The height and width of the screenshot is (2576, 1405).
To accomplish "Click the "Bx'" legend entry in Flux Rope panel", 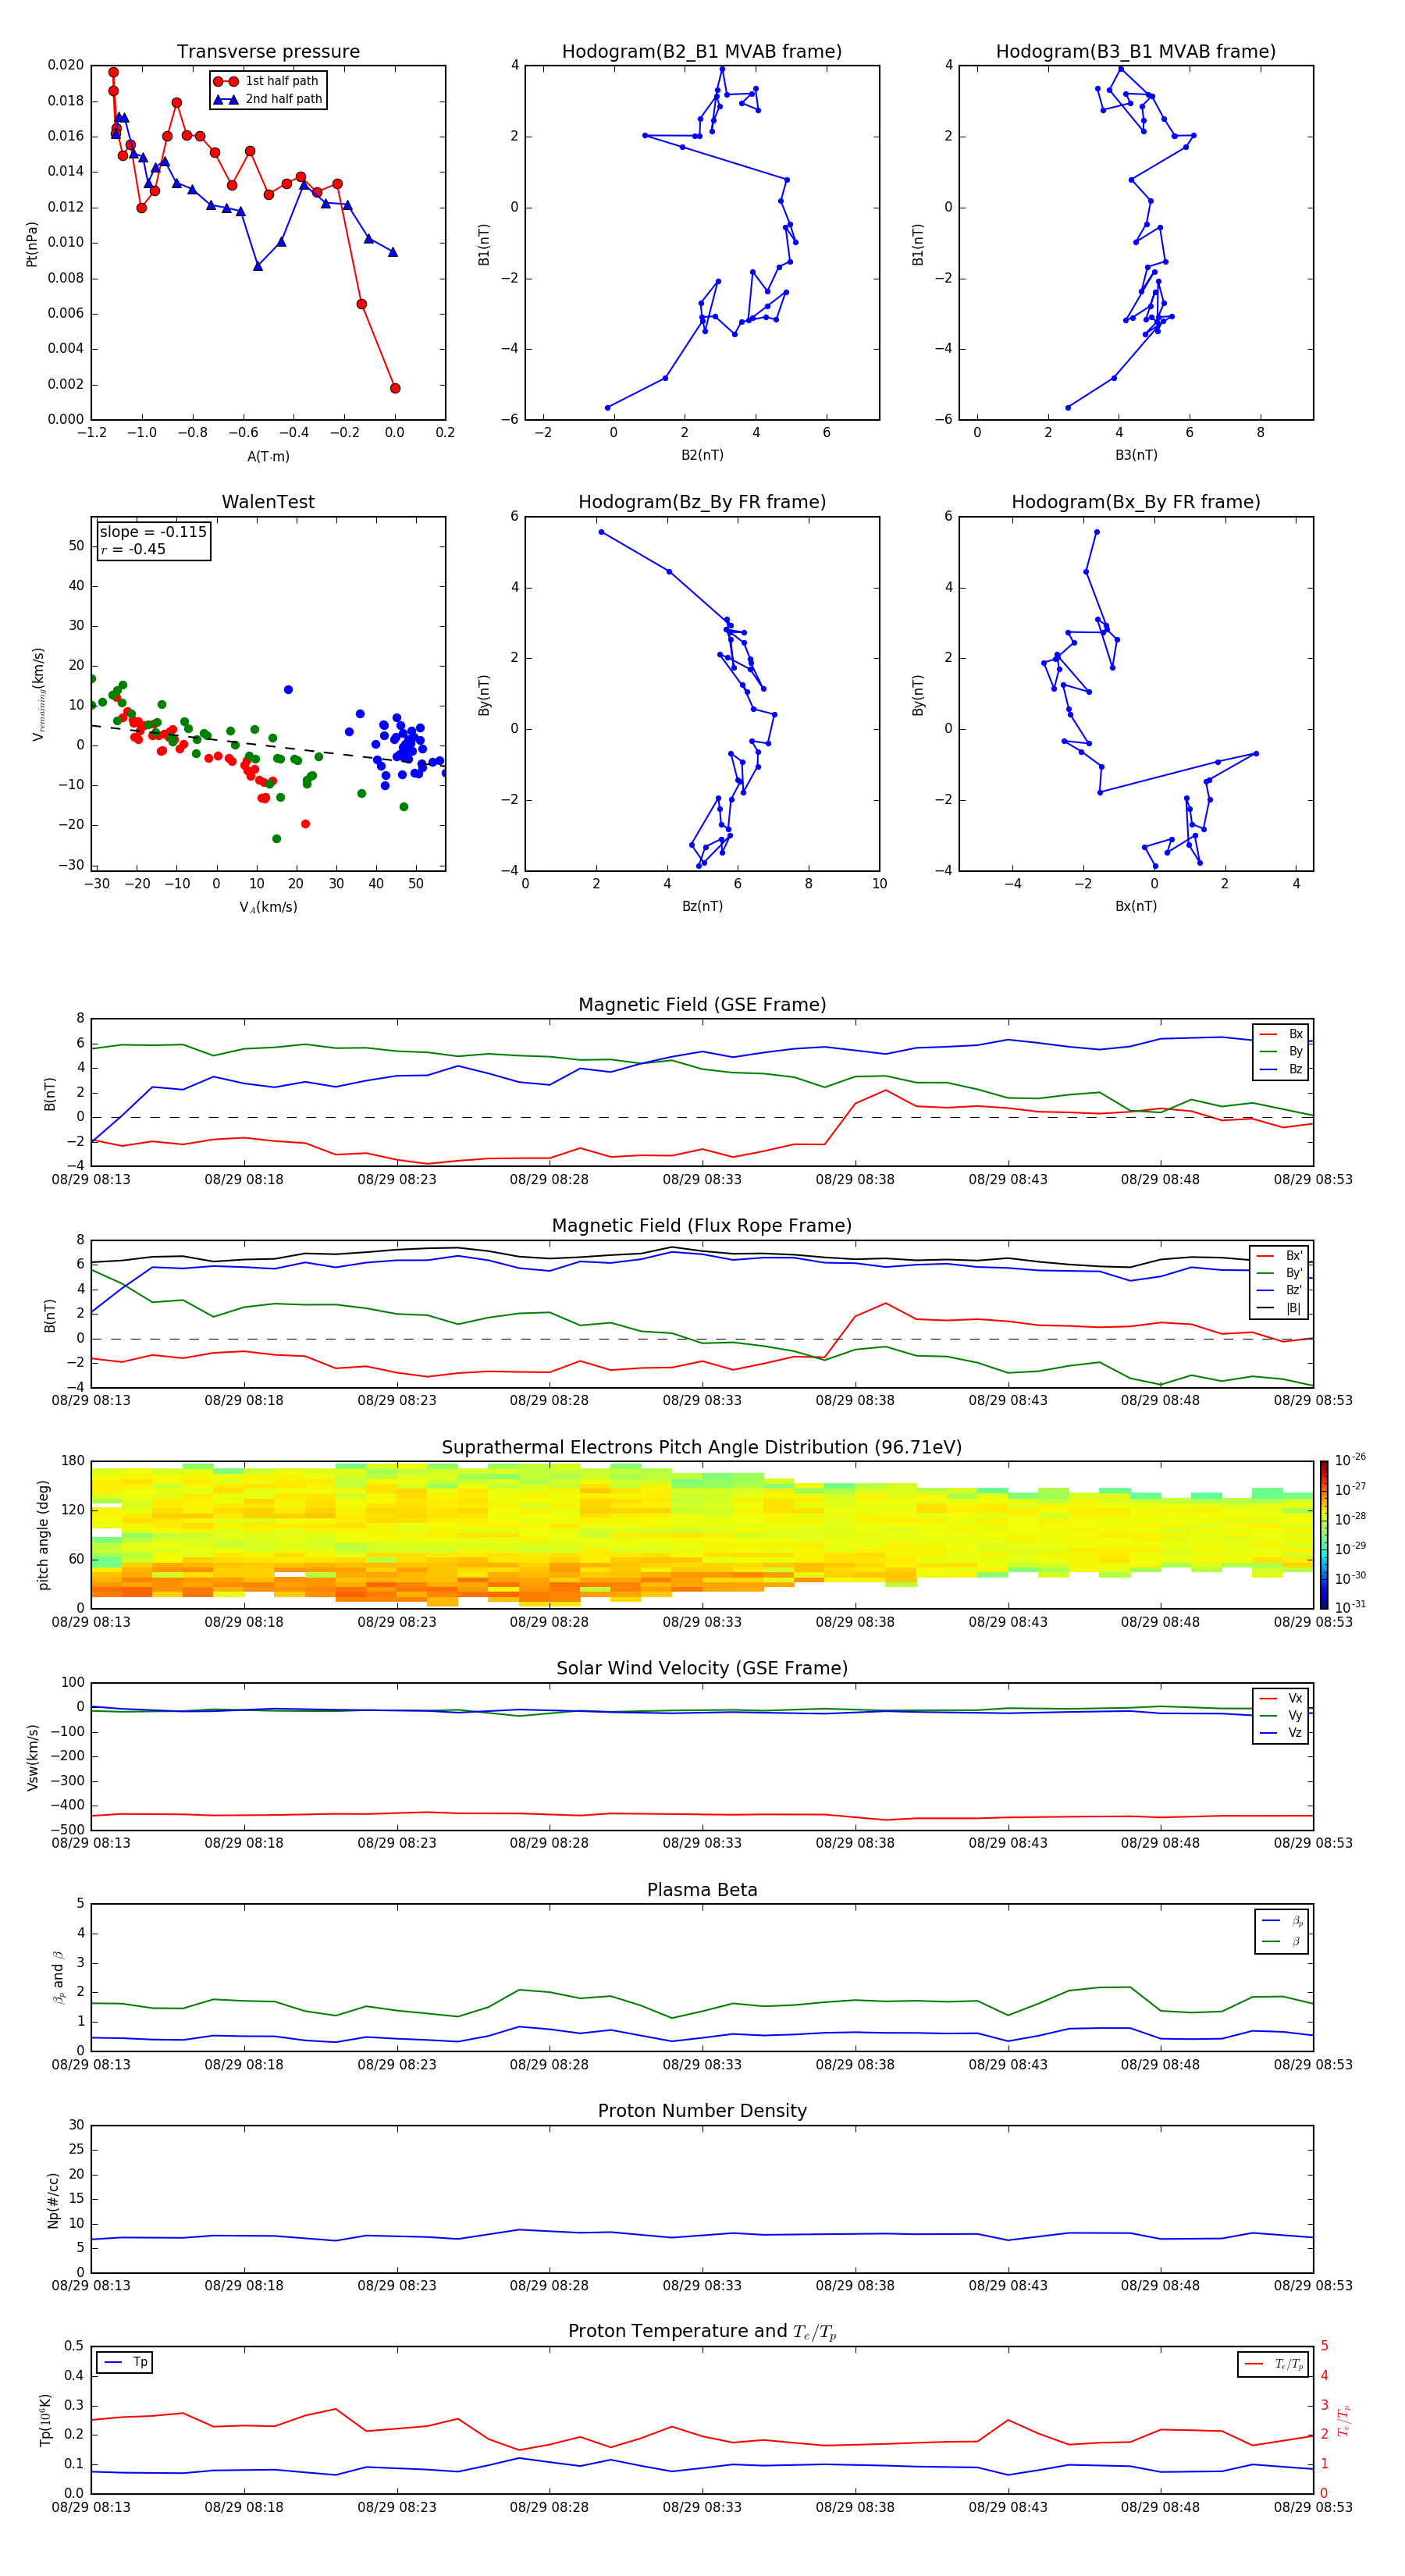I will click(x=1279, y=1256).
